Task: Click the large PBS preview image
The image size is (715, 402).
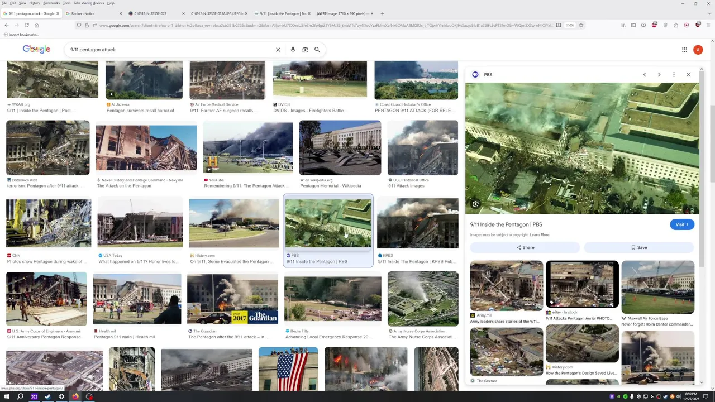Action: [582, 148]
